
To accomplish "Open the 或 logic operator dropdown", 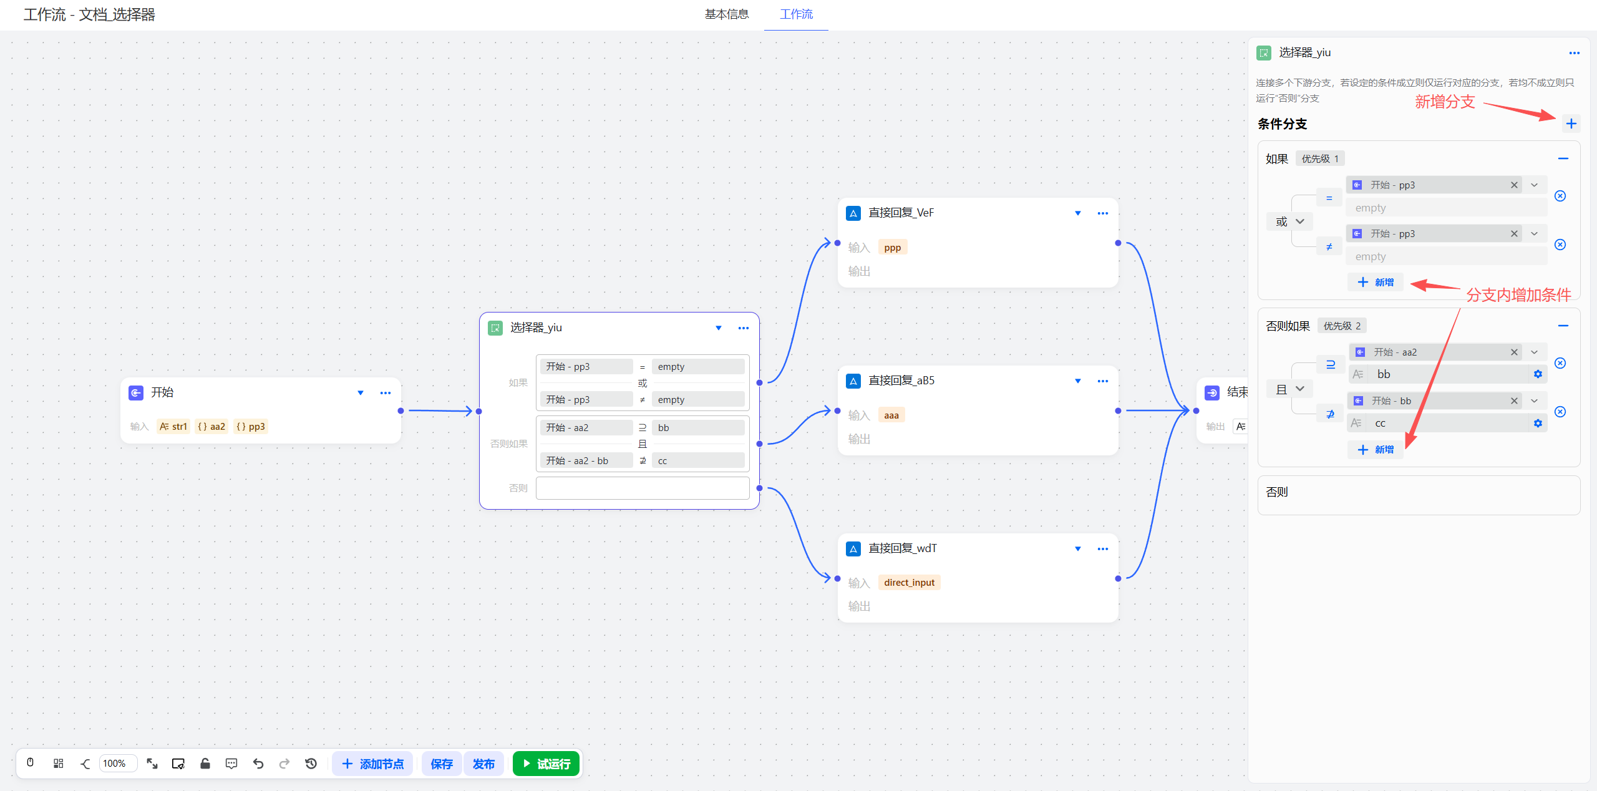I will pyautogui.click(x=1290, y=221).
